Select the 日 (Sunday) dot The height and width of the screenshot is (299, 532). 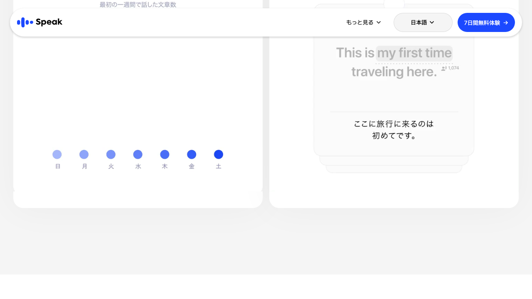coord(57,154)
